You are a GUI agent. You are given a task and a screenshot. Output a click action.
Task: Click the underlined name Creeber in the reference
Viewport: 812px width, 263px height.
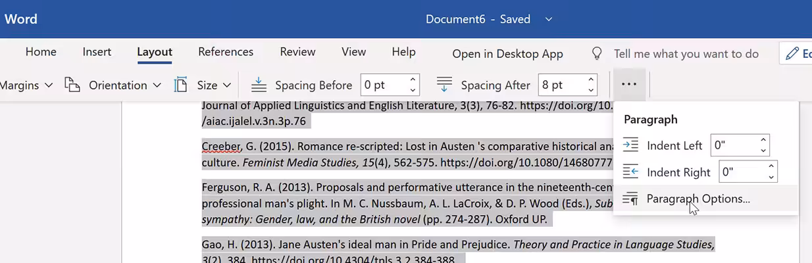[220, 146]
